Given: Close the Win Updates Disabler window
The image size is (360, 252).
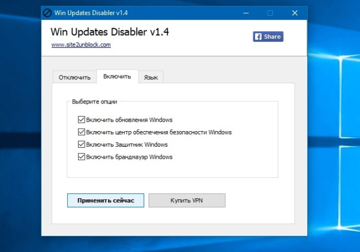Looking at the screenshot, I should 295,13.
